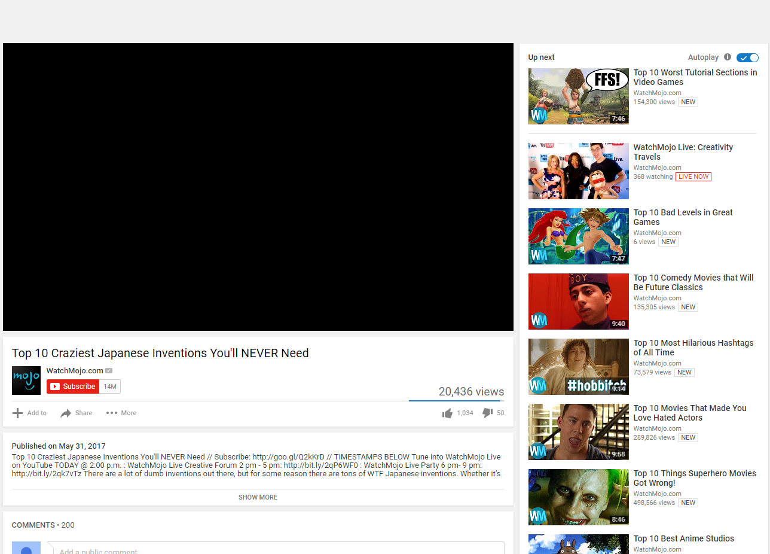Open Top 10 Worst Tutorial Sections thumbnail

coord(579,96)
